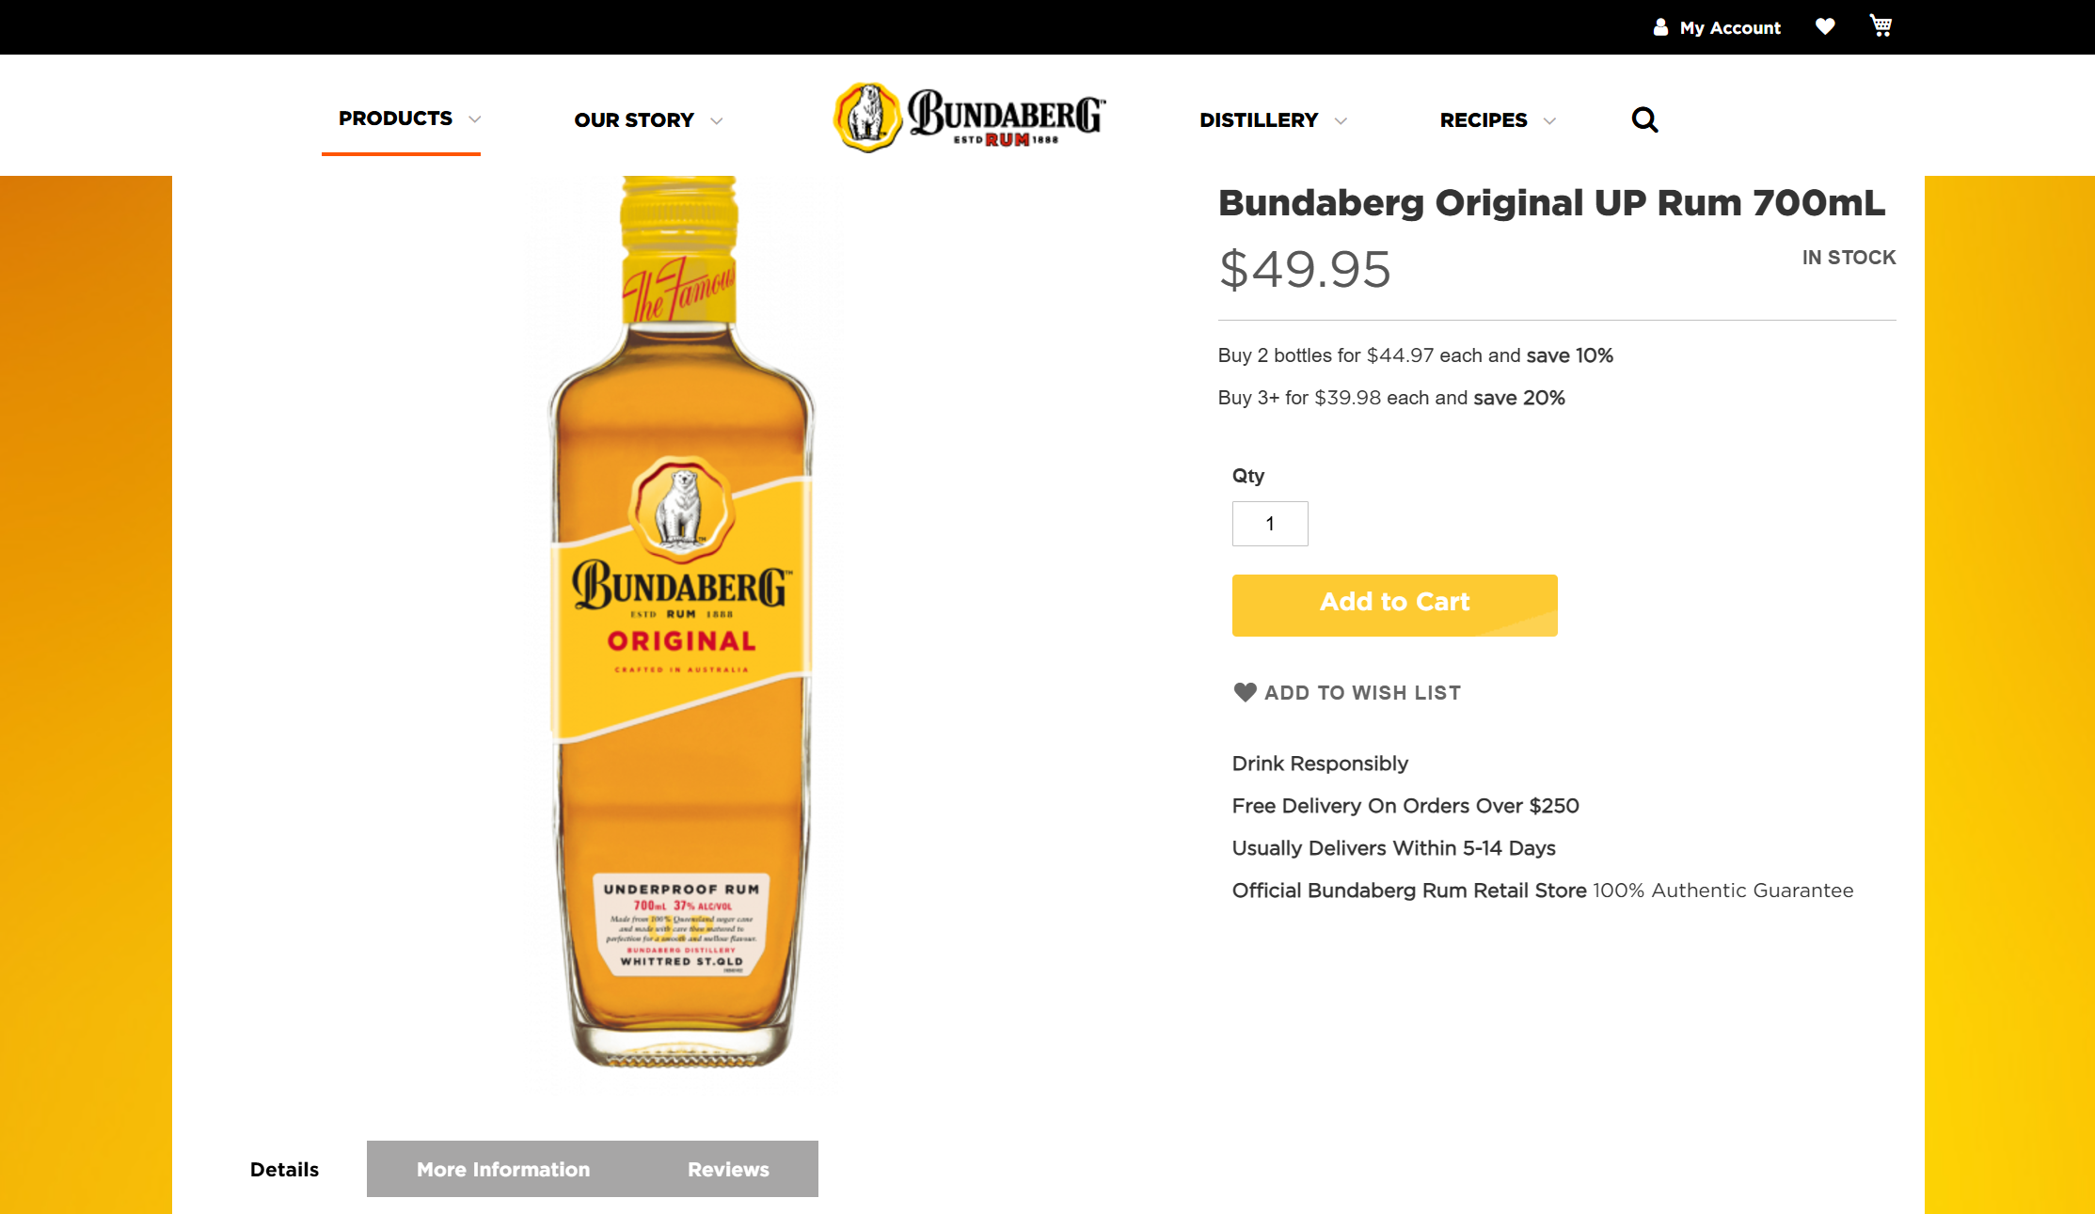Screen dimensions: 2095x1214
Task: Expand the Distillery menu chevron
Action: coord(1341,121)
